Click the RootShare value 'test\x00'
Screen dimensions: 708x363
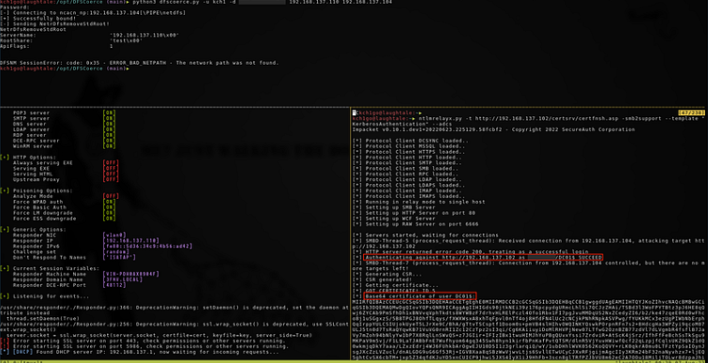(126, 40)
